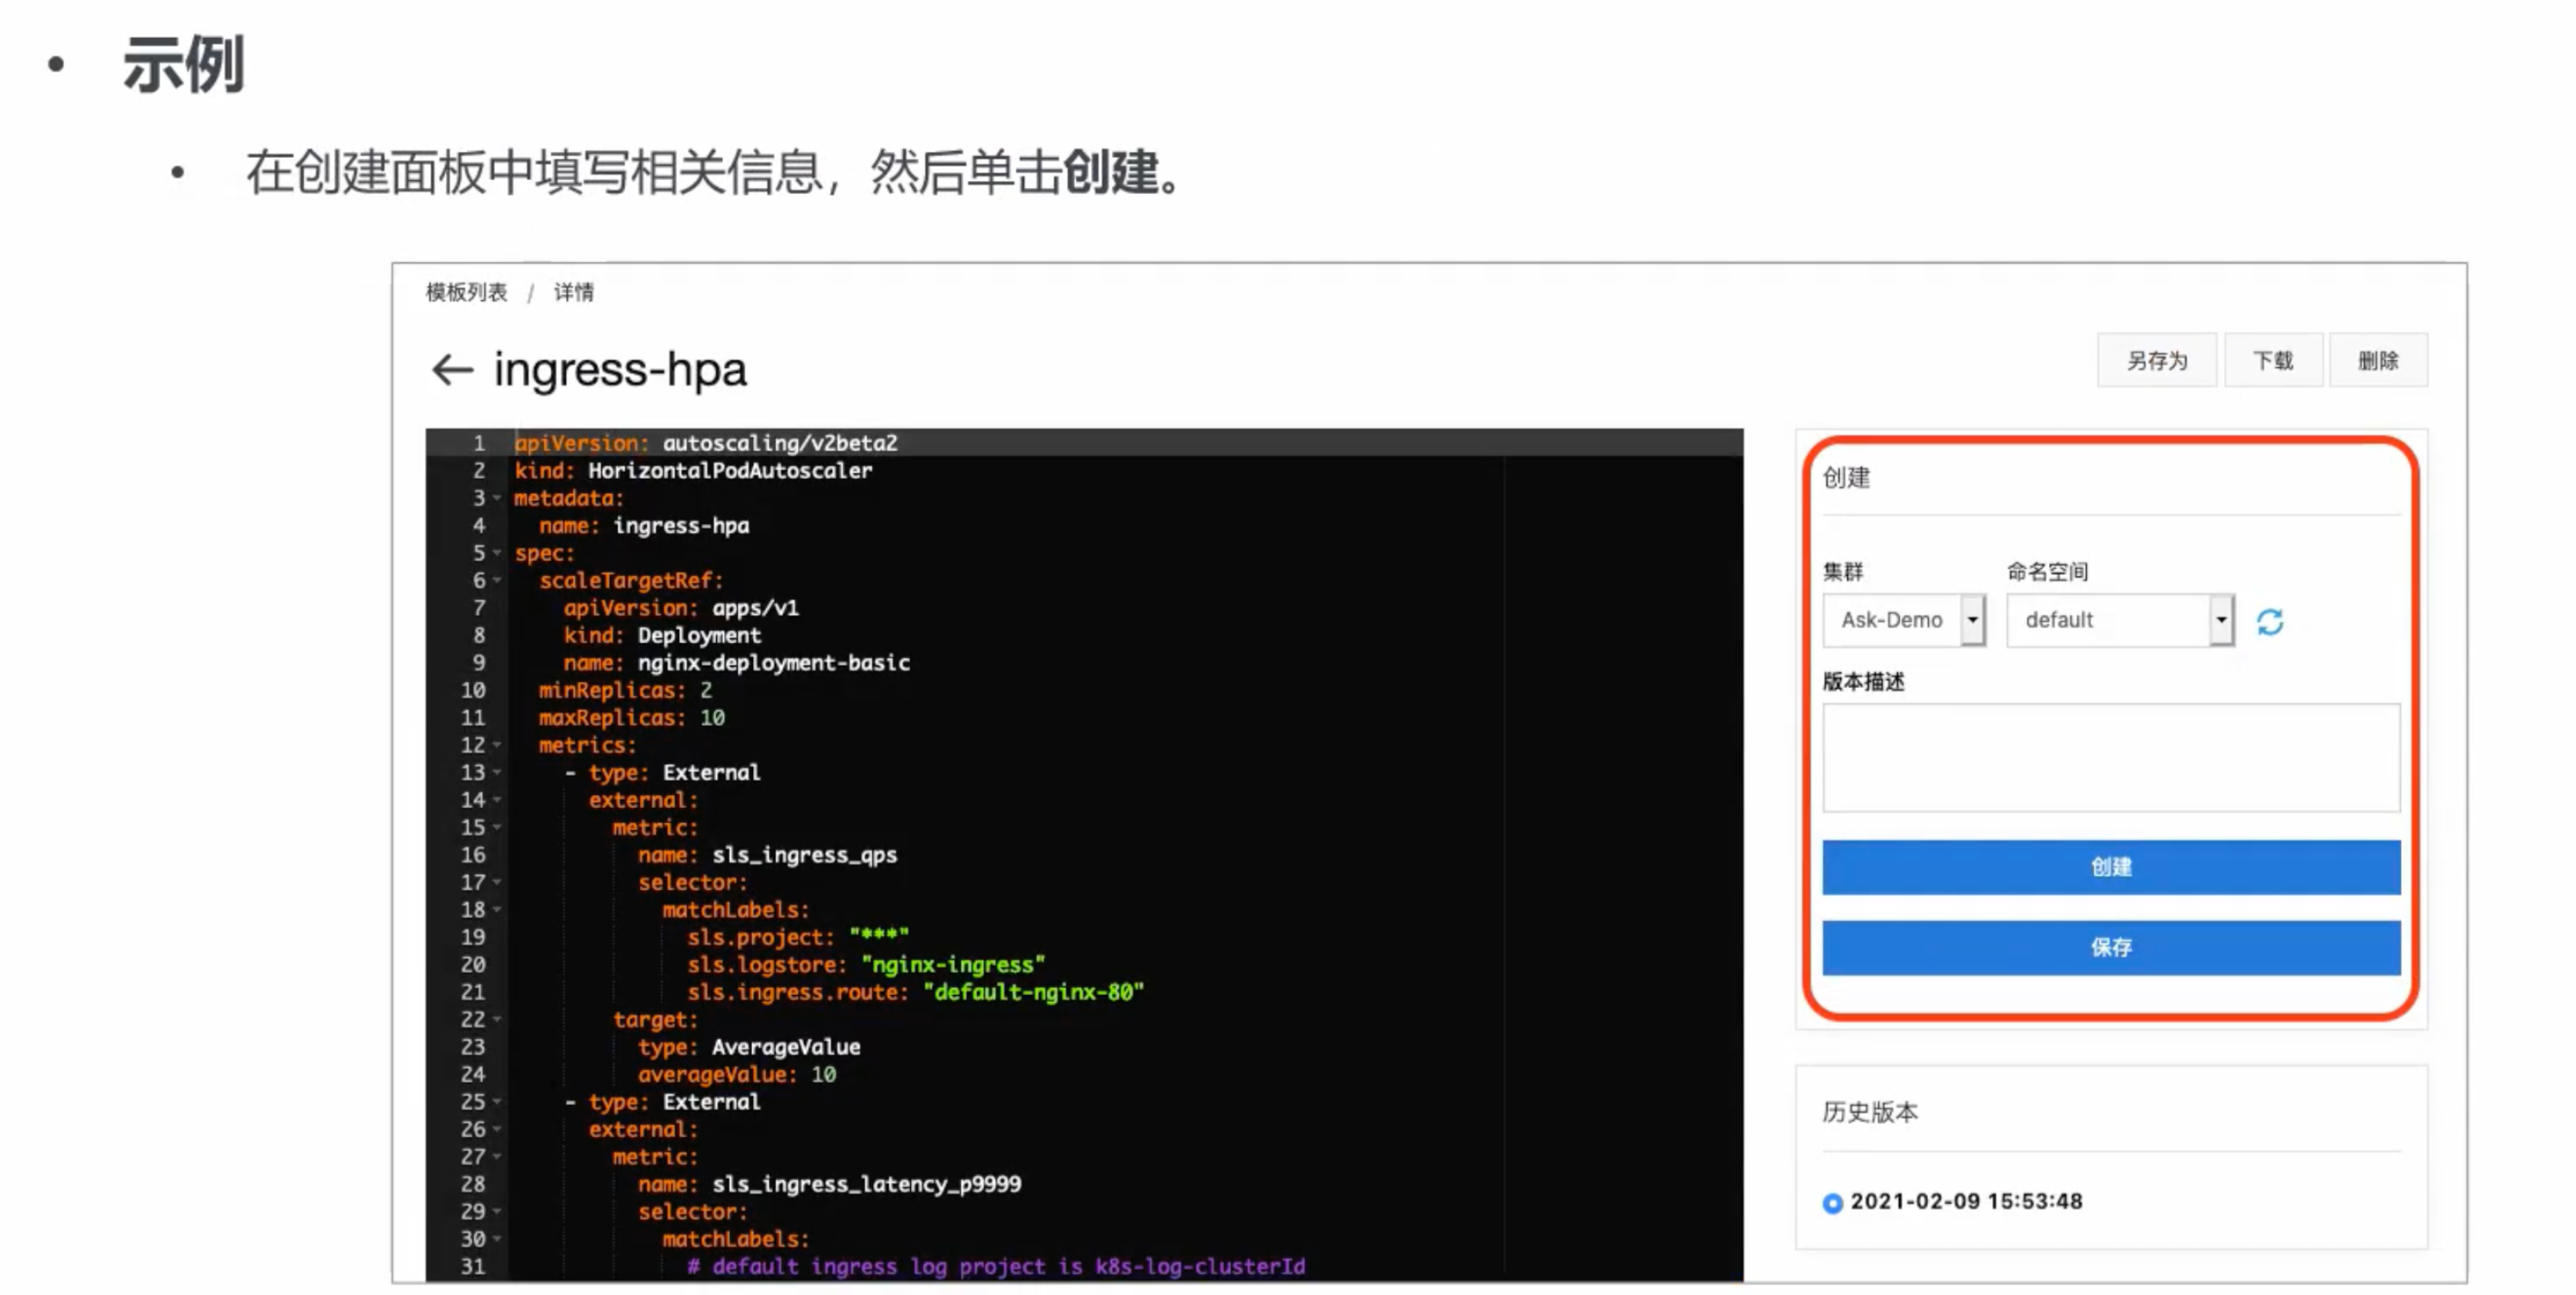Collapse the metadata fold arrow on line 3
Screen dimensions: 2576x1295
497,497
